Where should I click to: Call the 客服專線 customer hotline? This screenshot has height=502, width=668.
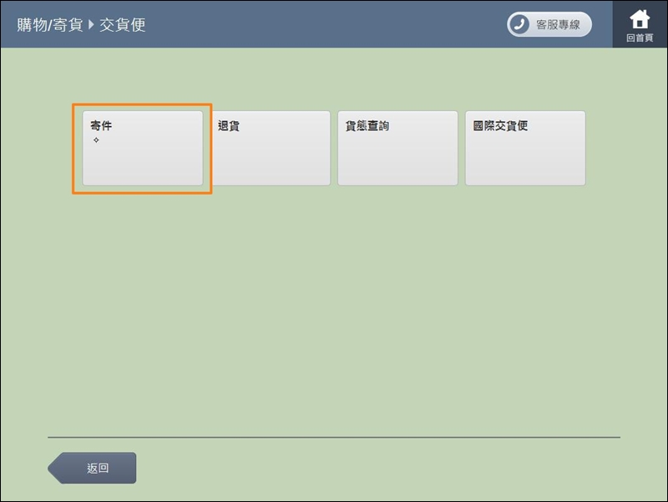(x=549, y=24)
